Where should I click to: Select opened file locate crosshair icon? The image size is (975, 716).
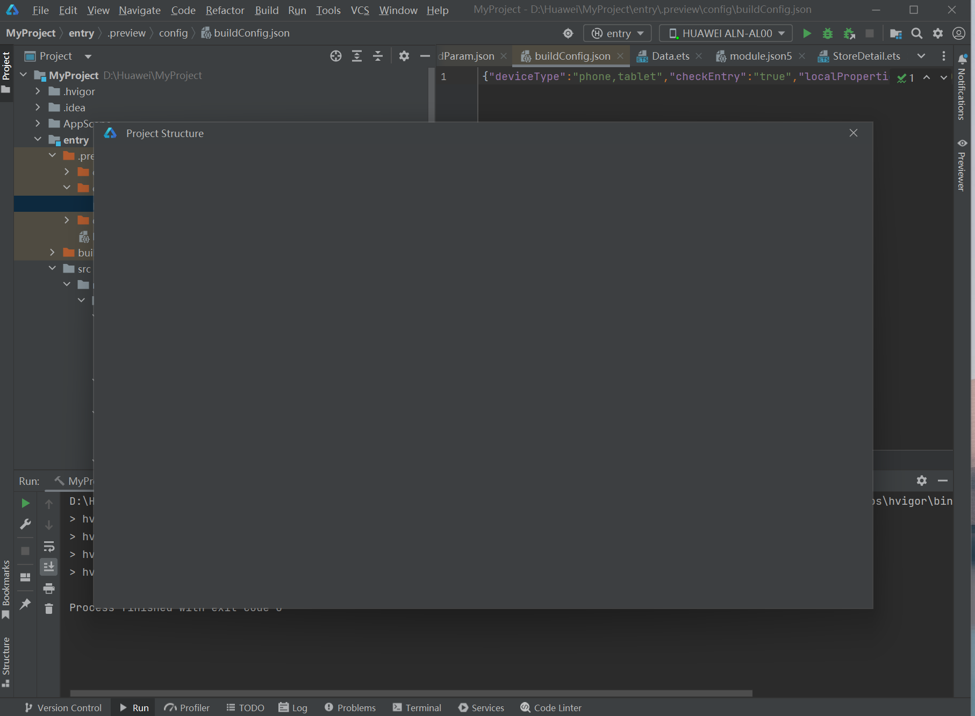(x=336, y=56)
